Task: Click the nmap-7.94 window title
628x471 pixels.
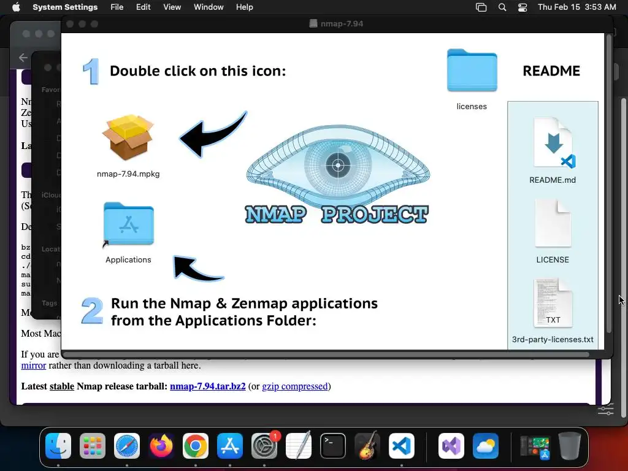Action: click(x=342, y=24)
